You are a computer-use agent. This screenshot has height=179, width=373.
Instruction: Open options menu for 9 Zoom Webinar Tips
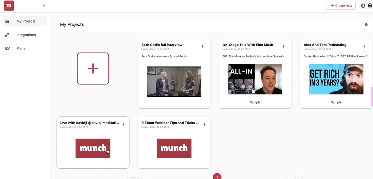click(x=204, y=124)
